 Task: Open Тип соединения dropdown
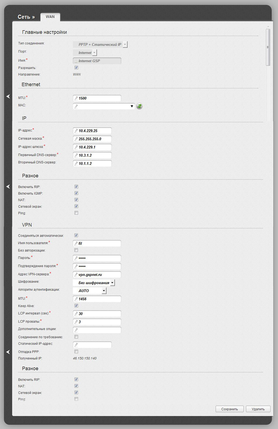point(100,44)
